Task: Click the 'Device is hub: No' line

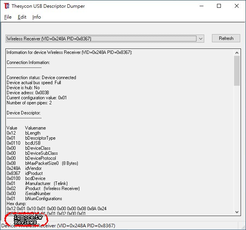Action: [x=23, y=88]
